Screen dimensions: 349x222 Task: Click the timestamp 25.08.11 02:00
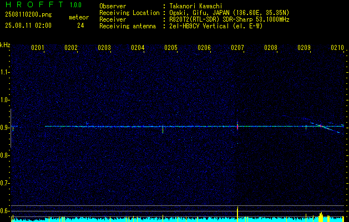(28, 25)
